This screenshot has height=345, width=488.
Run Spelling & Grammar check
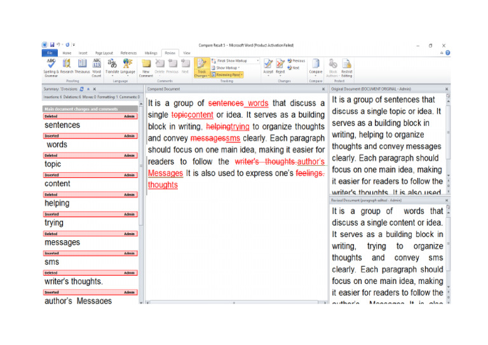click(51, 67)
